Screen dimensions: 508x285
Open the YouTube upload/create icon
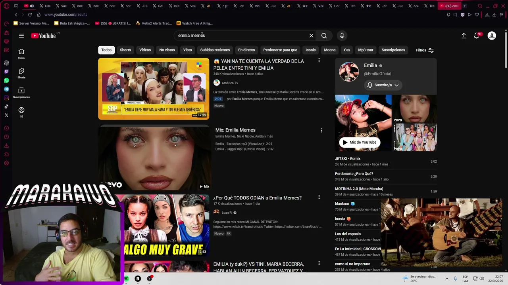[464, 36]
